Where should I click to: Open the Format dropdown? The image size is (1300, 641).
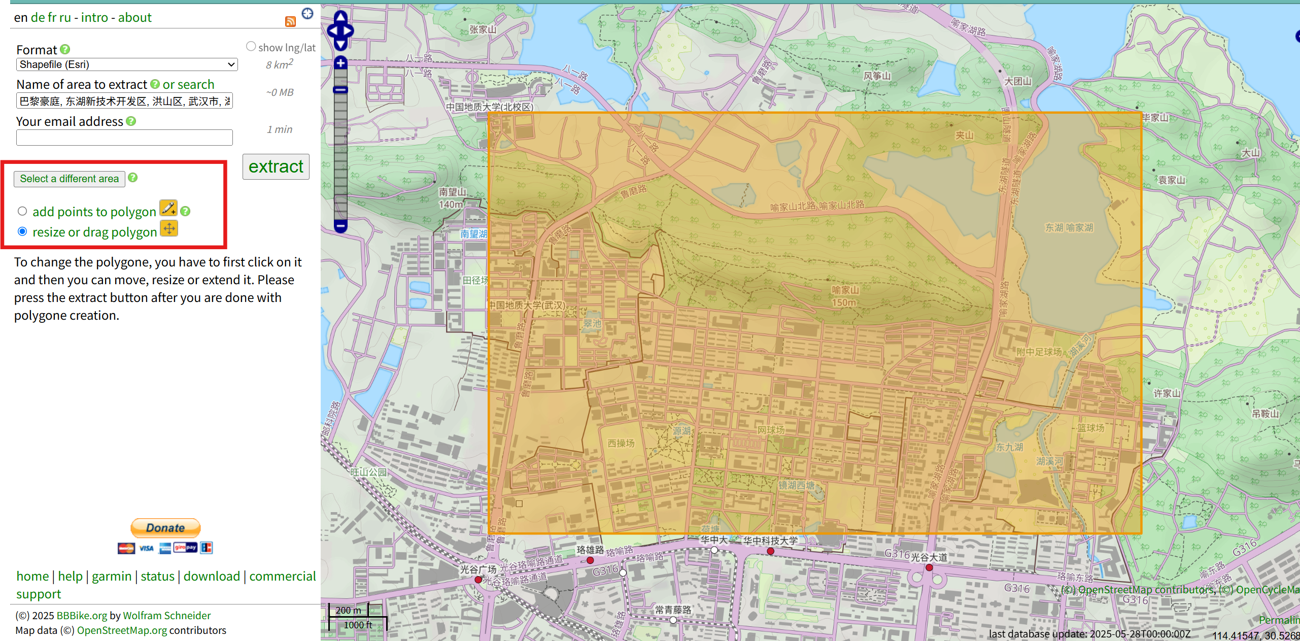(126, 64)
